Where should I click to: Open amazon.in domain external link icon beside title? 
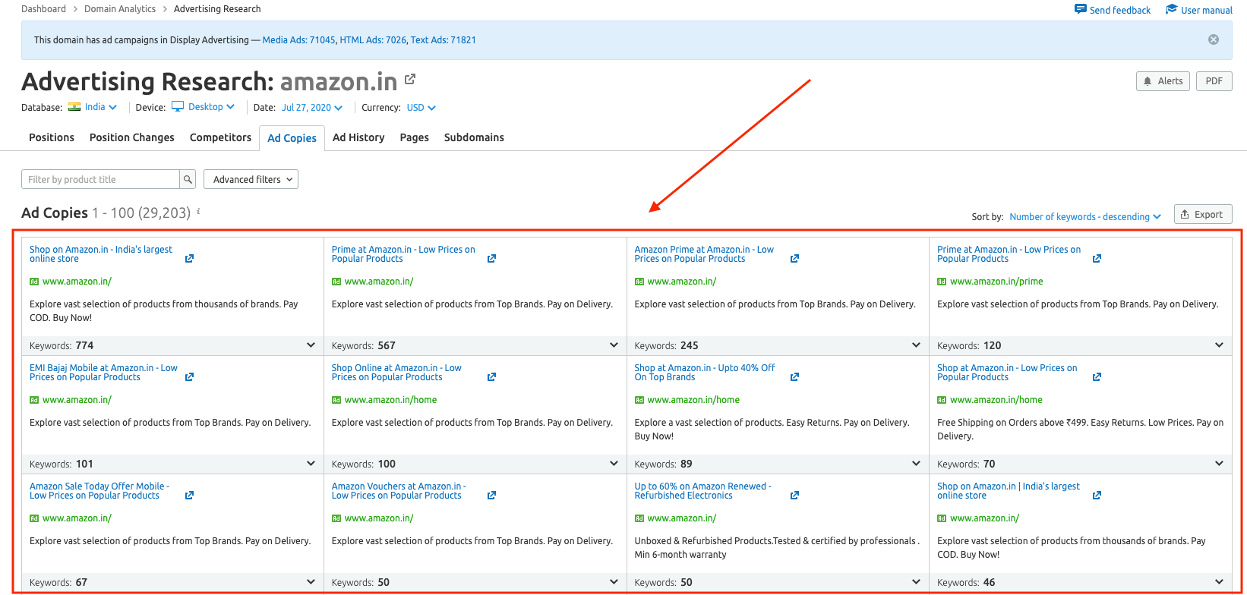pos(410,79)
